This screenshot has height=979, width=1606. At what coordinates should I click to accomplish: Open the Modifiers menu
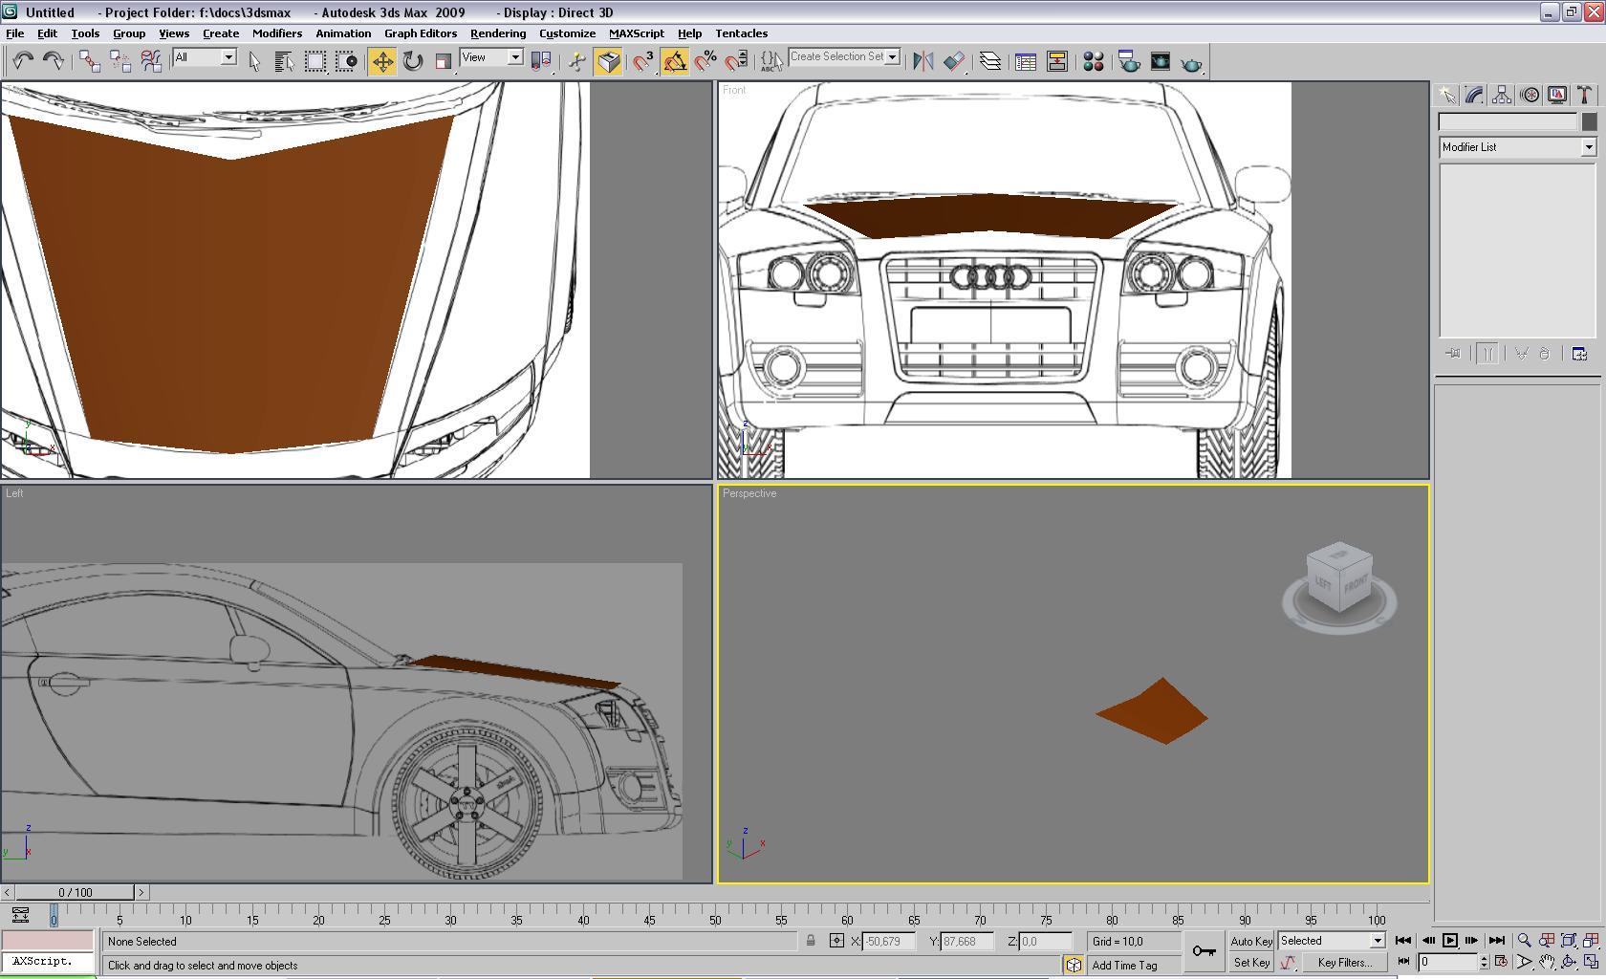coord(277,33)
